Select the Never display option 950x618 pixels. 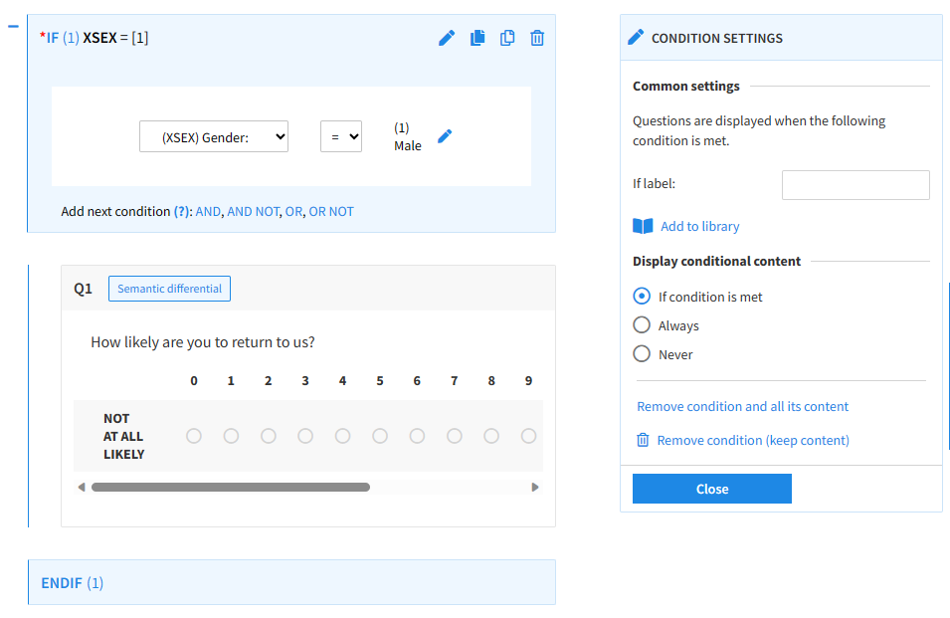click(642, 354)
